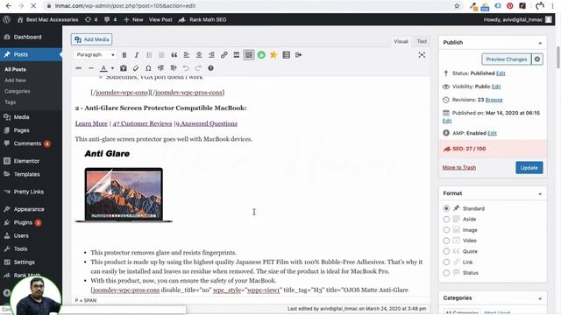Open the Paragraph format dropdown
The width and height of the screenshot is (561, 315).
click(96, 55)
